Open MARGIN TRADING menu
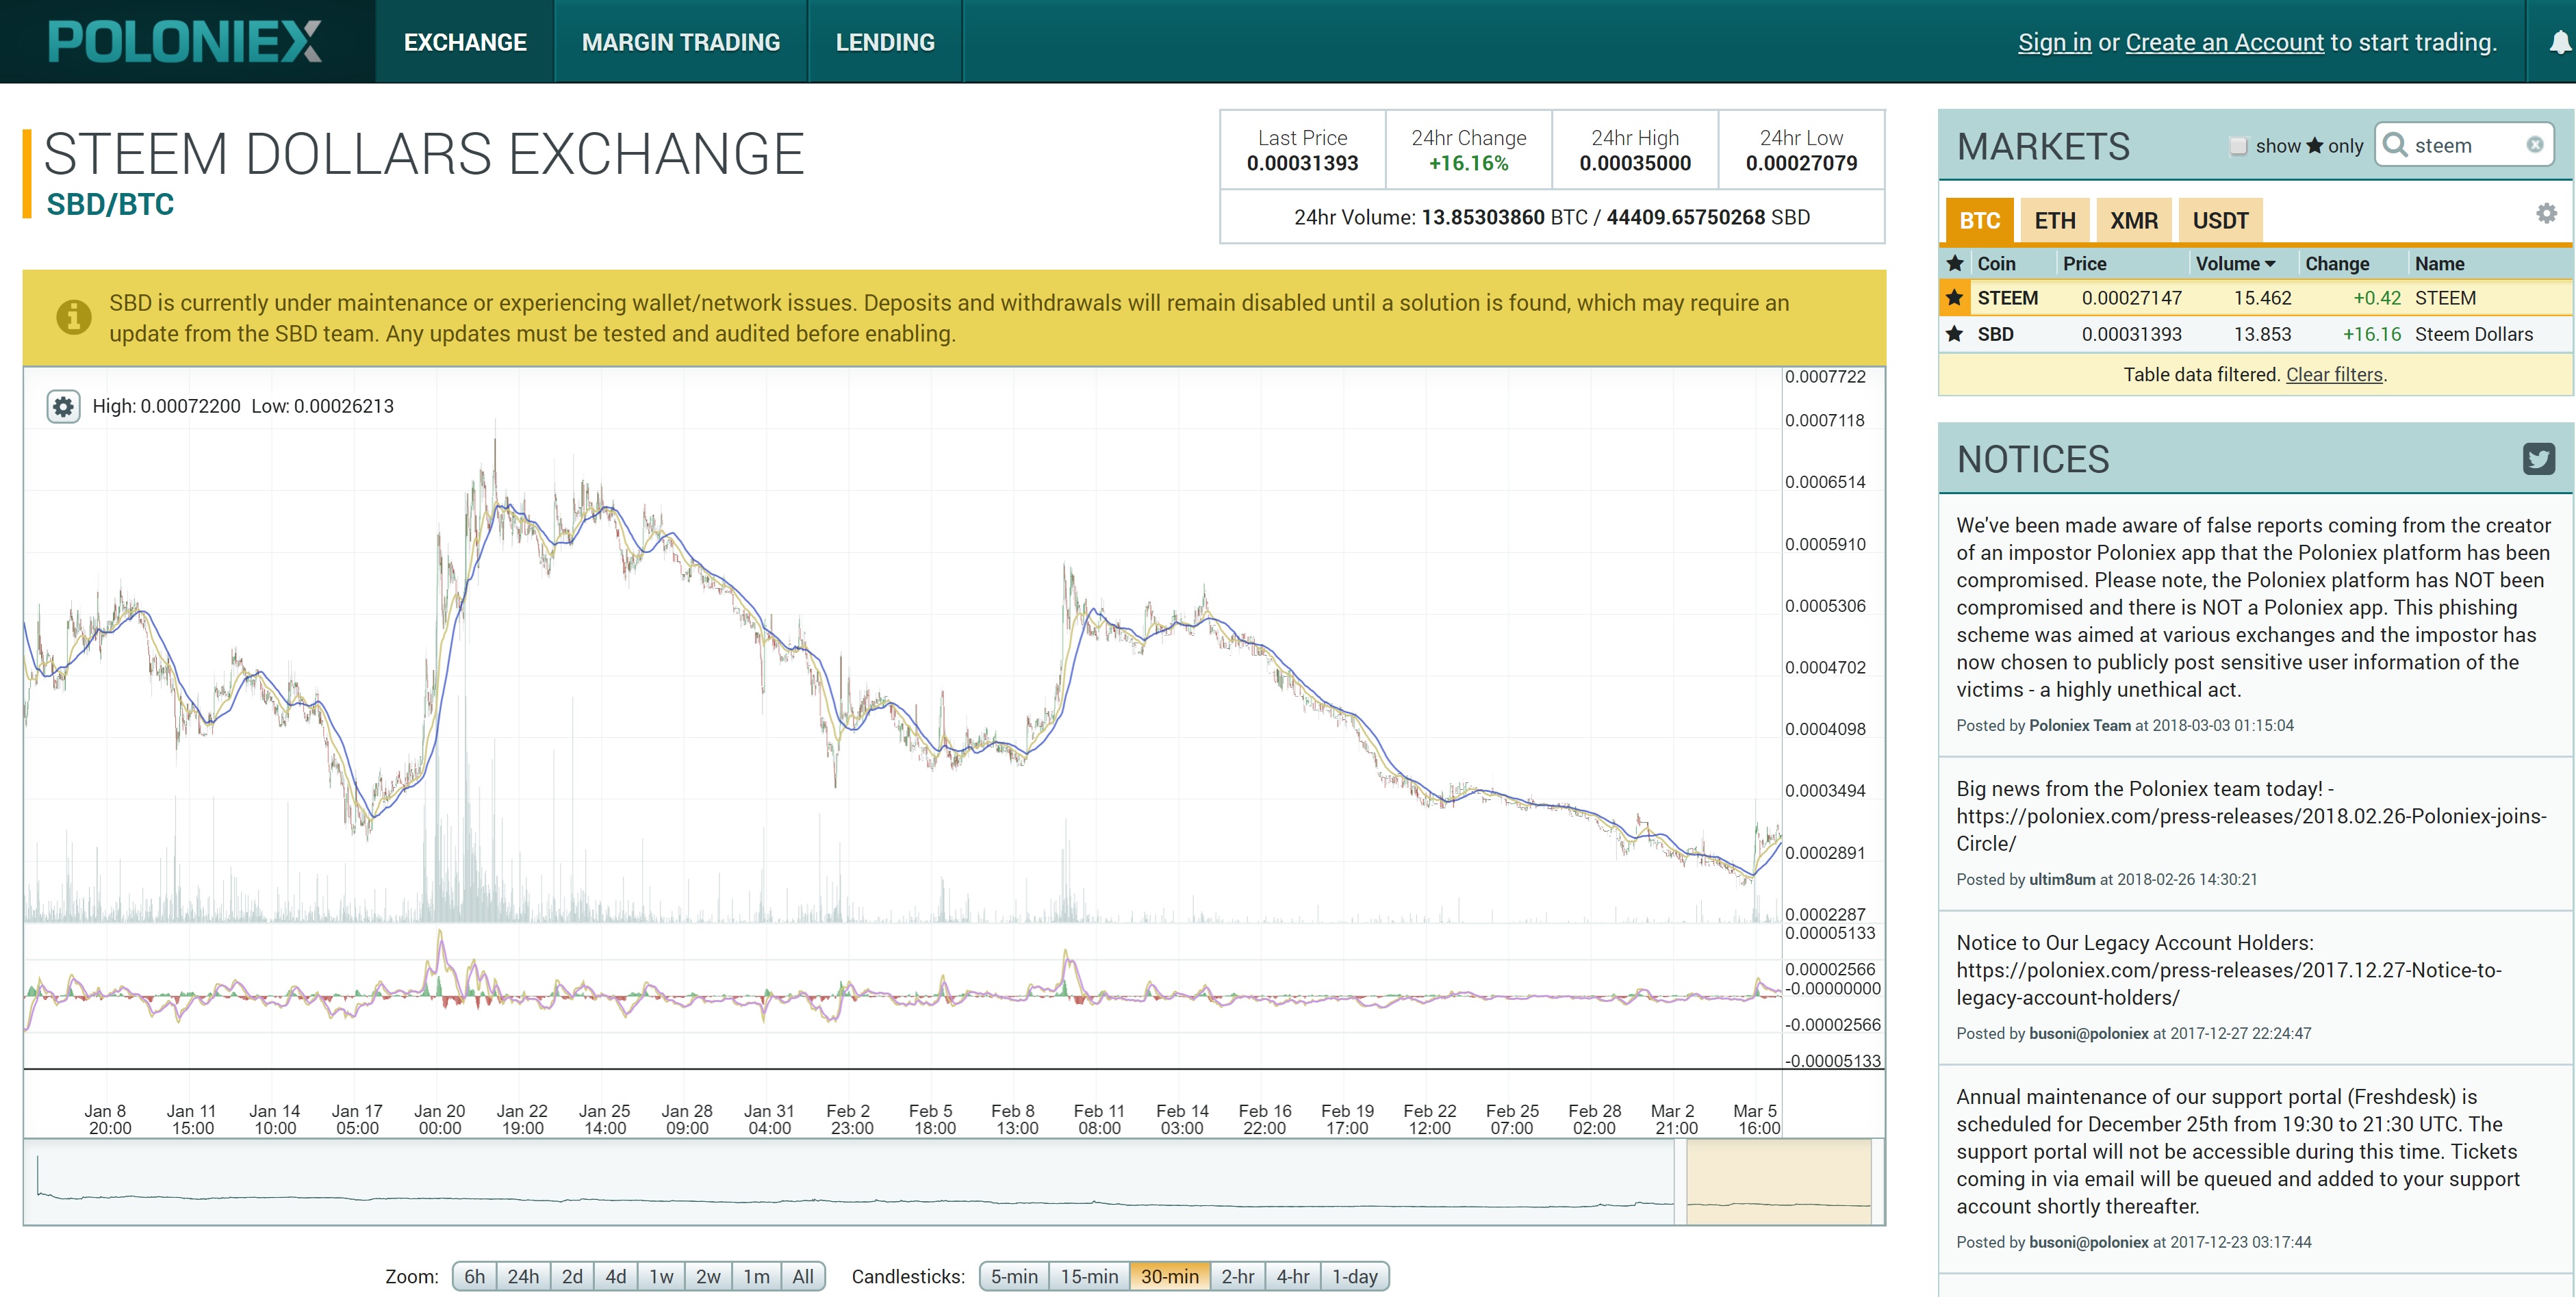Image resolution: width=2576 pixels, height=1297 pixels. (681, 42)
